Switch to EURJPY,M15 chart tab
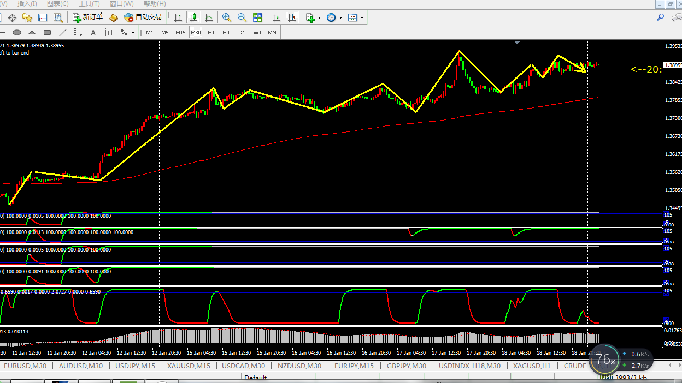The image size is (682, 383). click(x=354, y=366)
